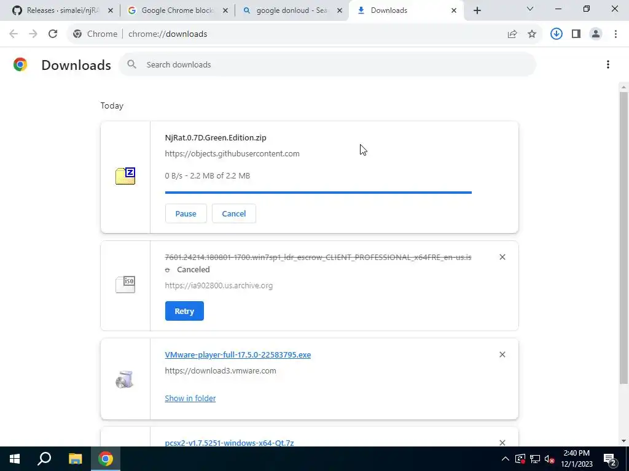This screenshot has height=471, width=629.
Task: Click the VMware installer file icon
Action: (125, 380)
